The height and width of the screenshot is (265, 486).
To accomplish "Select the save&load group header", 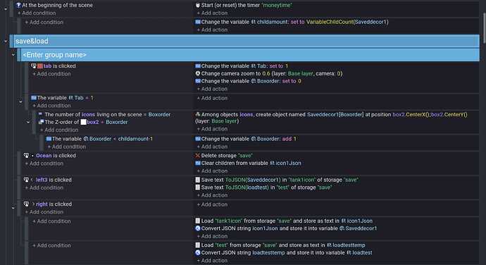I will [x=244, y=41].
